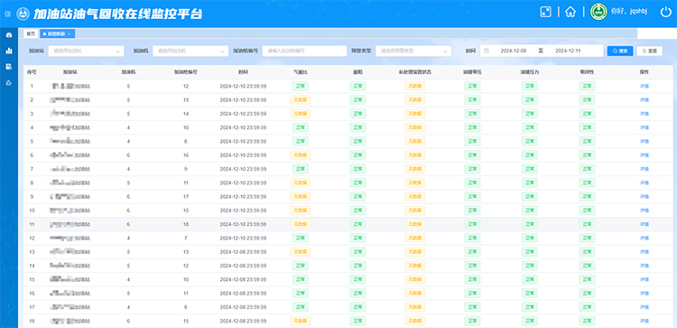Collapse the sidebar with the hamburger icon

7,14
